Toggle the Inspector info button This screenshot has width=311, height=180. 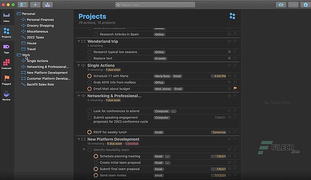pos(305,5)
